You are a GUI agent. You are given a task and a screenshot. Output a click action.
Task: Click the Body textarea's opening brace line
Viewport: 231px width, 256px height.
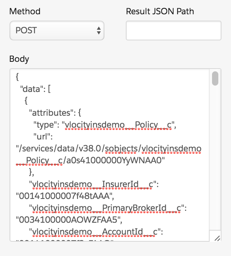point(17,77)
